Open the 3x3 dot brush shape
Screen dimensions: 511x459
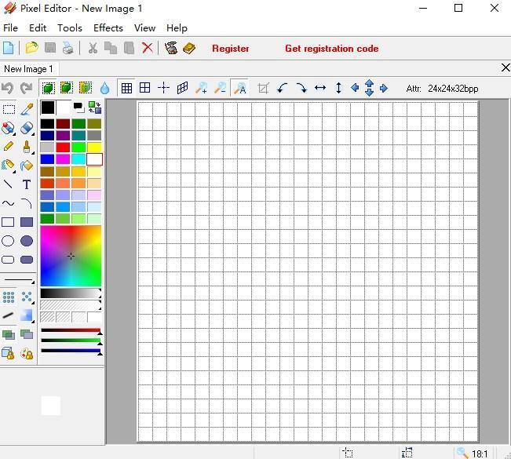(x=8, y=297)
